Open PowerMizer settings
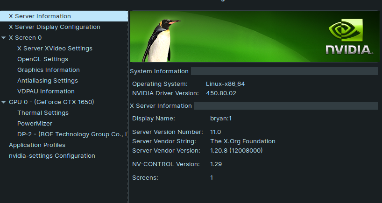 point(35,124)
